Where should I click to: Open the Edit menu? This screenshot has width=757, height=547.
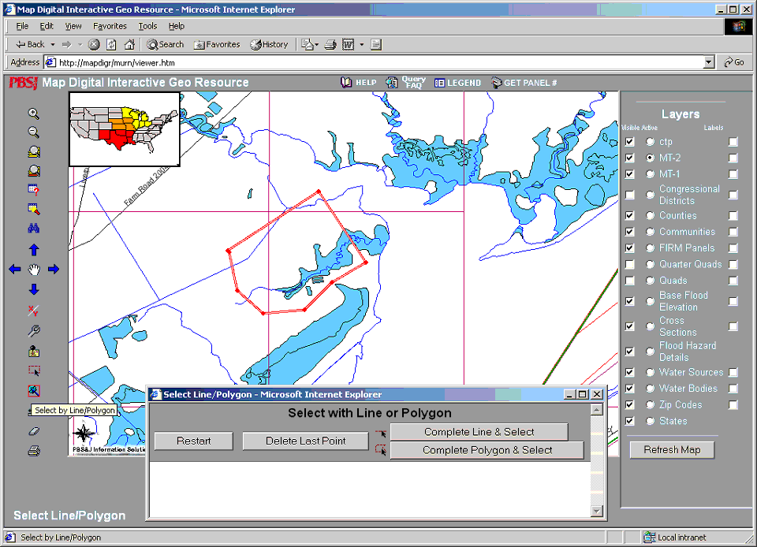[47, 26]
